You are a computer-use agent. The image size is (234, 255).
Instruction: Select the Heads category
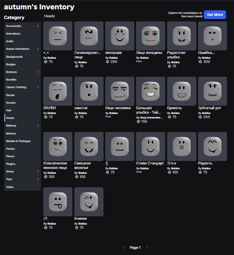pyautogui.click(x=22, y=118)
